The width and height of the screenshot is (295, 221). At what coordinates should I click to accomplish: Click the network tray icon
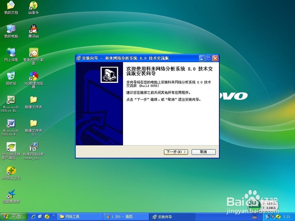click(x=267, y=217)
